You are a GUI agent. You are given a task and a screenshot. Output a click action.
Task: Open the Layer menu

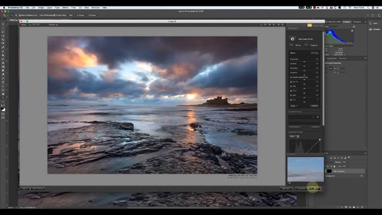point(49,8)
